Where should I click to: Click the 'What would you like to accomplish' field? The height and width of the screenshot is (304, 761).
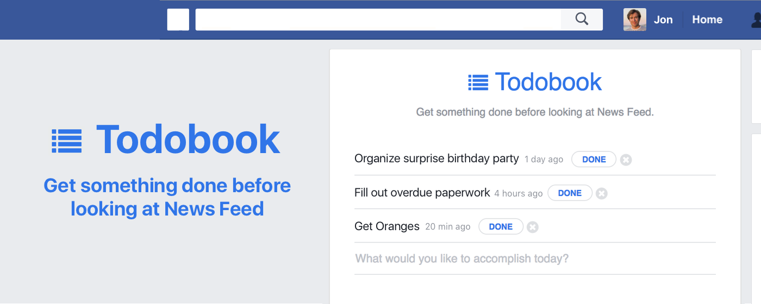coord(535,258)
